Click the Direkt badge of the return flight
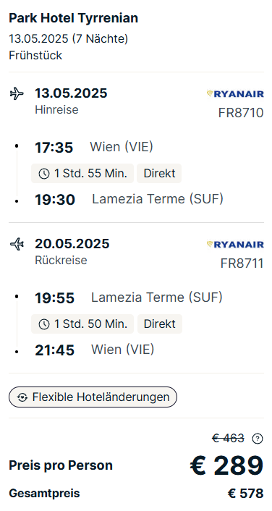The height and width of the screenshot is (511, 272). point(160,324)
